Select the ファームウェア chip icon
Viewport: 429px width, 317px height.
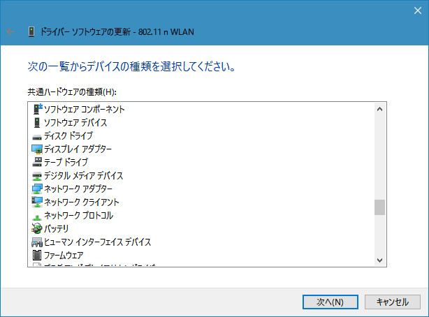coord(37,256)
